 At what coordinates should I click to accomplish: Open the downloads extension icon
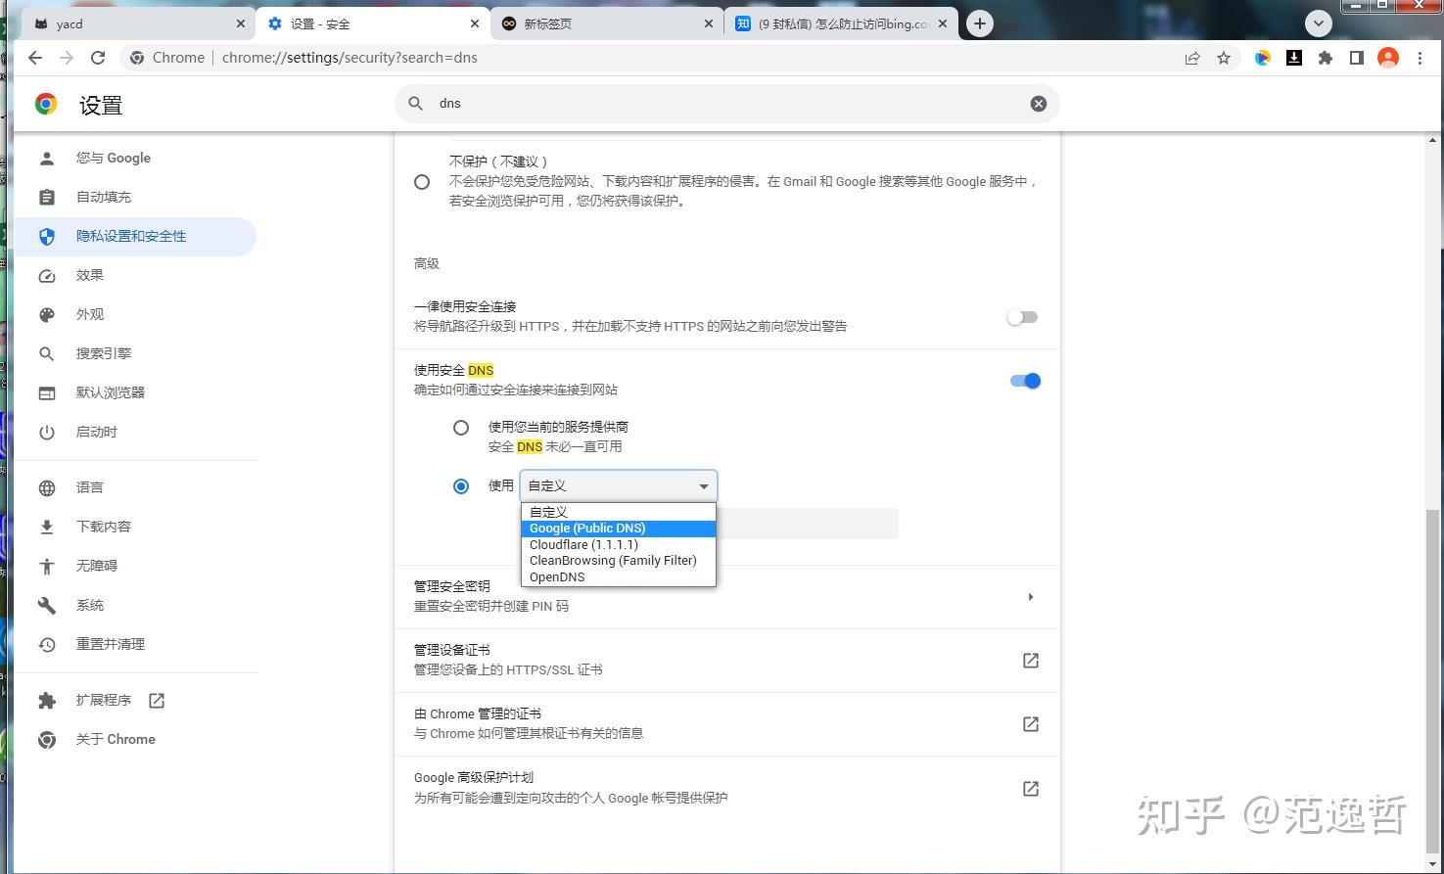click(x=1294, y=58)
